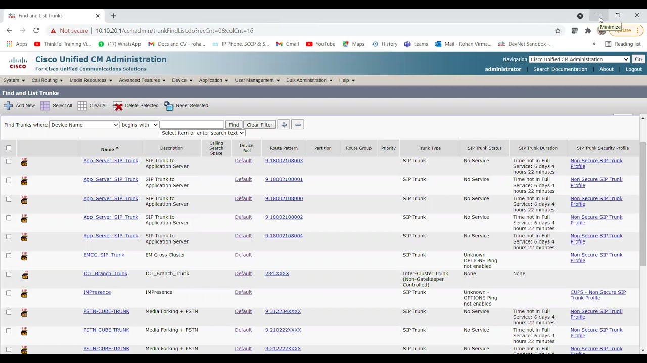Open browser extensions puzzle icon
Image resolution: width=647 pixels, height=363 pixels.
(588, 31)
